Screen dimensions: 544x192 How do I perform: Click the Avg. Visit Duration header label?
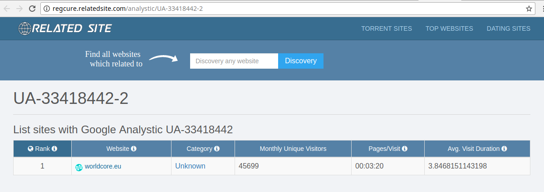click(474, 149)
